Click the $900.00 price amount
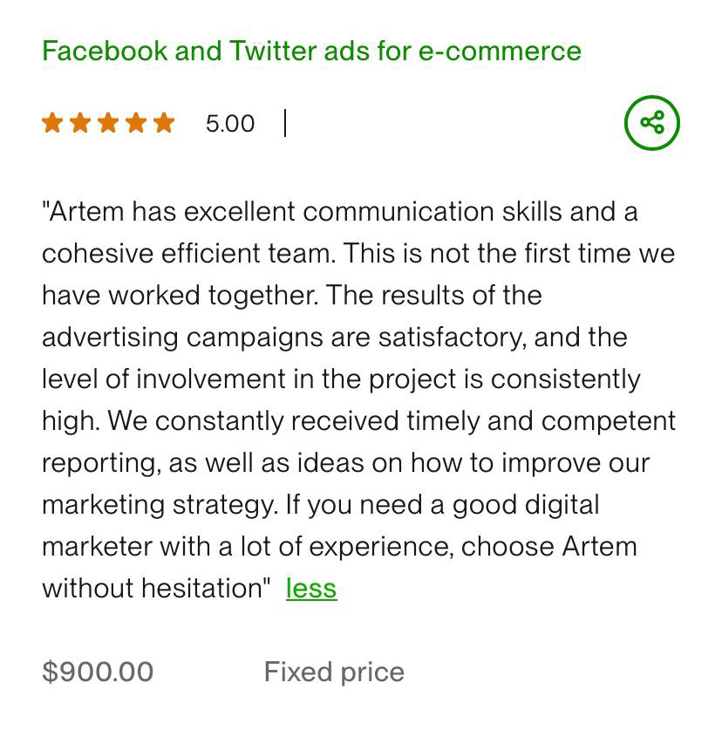722x730 pixels. tap(98, 672)
